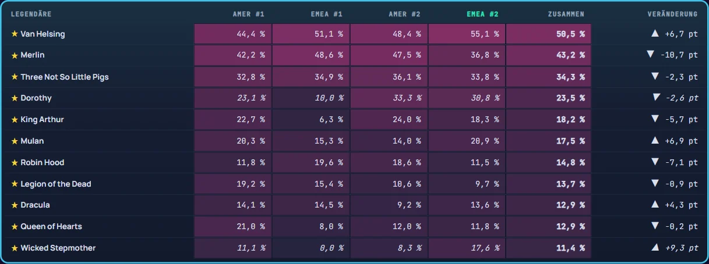
Task: Open the Merlin row name
Action: (x=33, y=55)
